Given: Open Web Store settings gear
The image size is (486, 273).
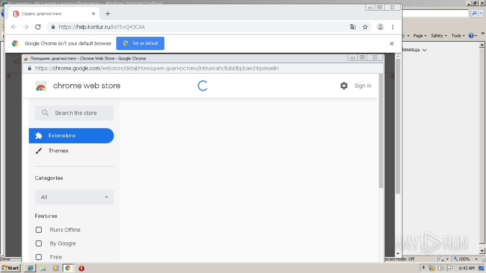Looking at the screenshot, I should click(344, 86).
